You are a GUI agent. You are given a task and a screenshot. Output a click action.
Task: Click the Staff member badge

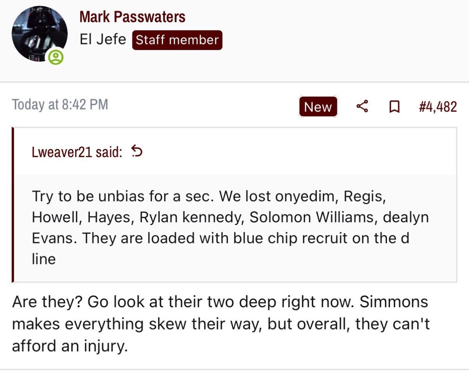click(177, 40)
